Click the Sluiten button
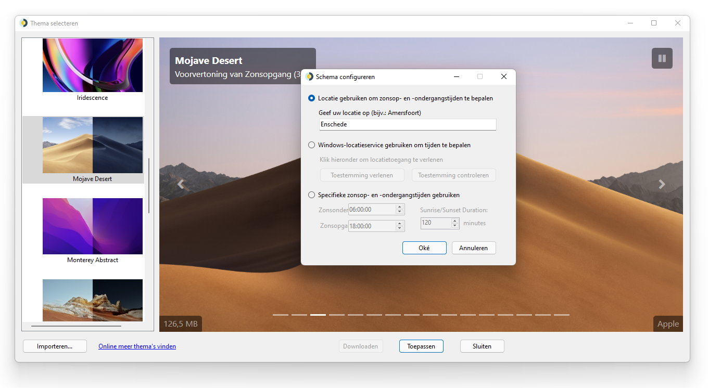Image resolution: width=708 pixels, height=388 pixels. [482, 346]
